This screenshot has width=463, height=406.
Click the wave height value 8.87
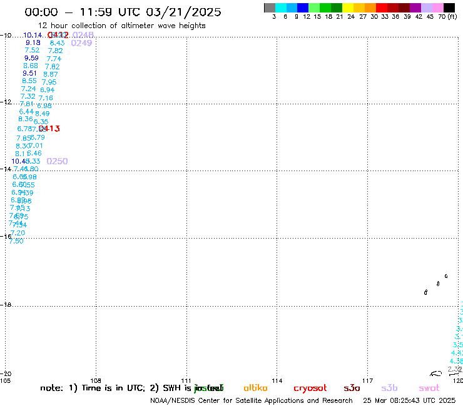point(51,74)
